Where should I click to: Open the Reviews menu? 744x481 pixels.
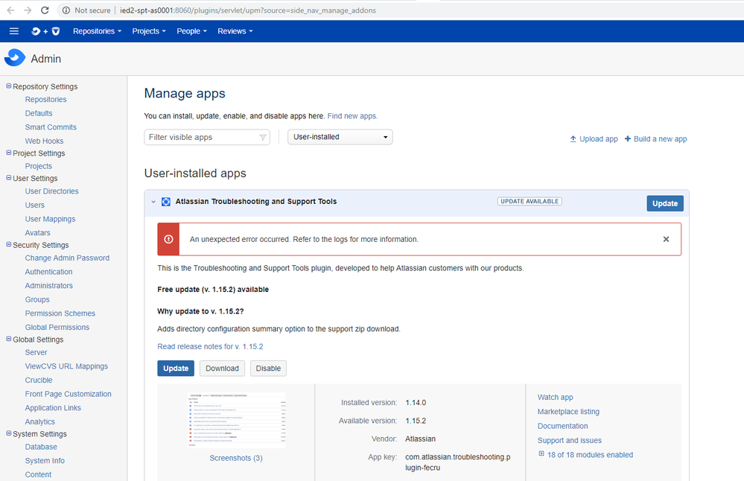coord(235,31)
